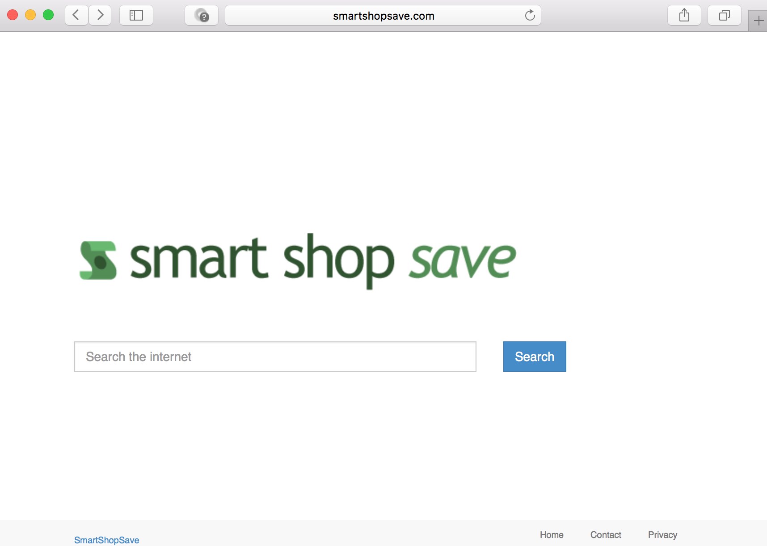This screenshot has height=546, width=767.
Task: Close the Safari window
Action: coord(13,15)
